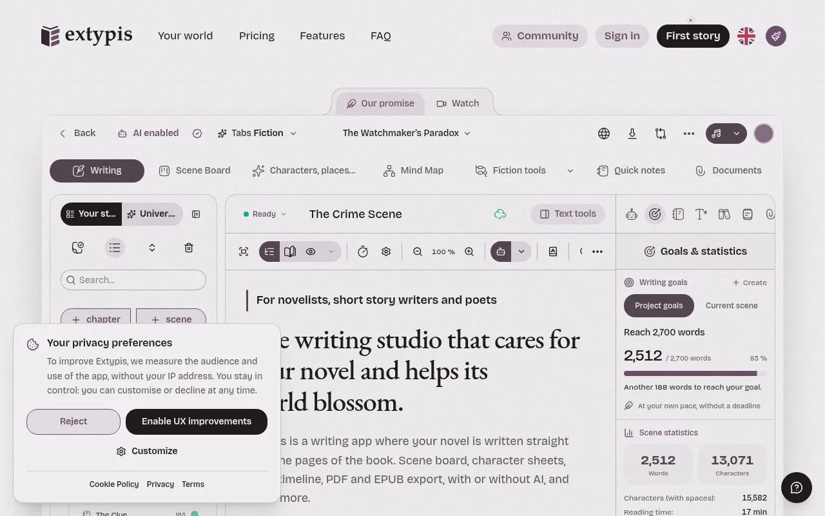825x516 pixels.
Task: Click the AI robot icon in right panel
Action: click(x=632, y=214)
